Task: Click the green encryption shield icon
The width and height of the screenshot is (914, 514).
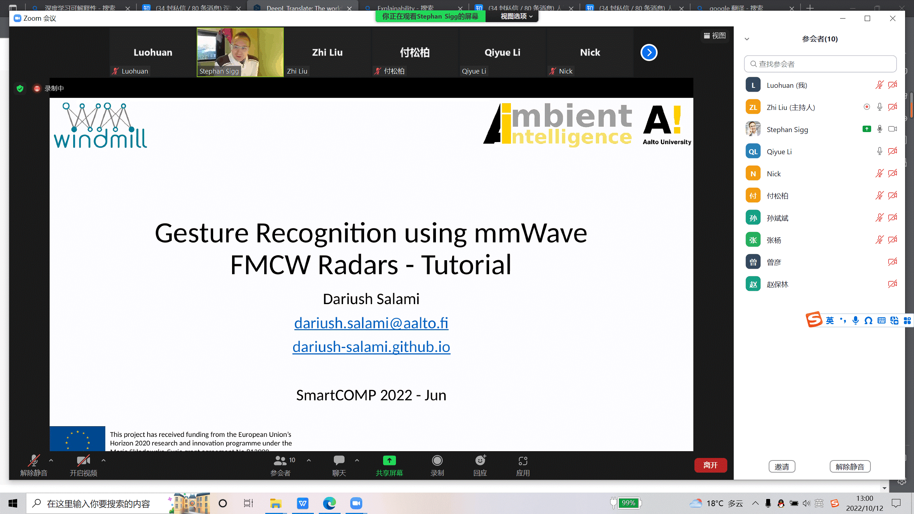Action: (x=20, y=89)
